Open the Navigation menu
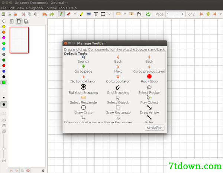Screen dimensions: 223x173 pyautogui.click(x=35, y=8)
